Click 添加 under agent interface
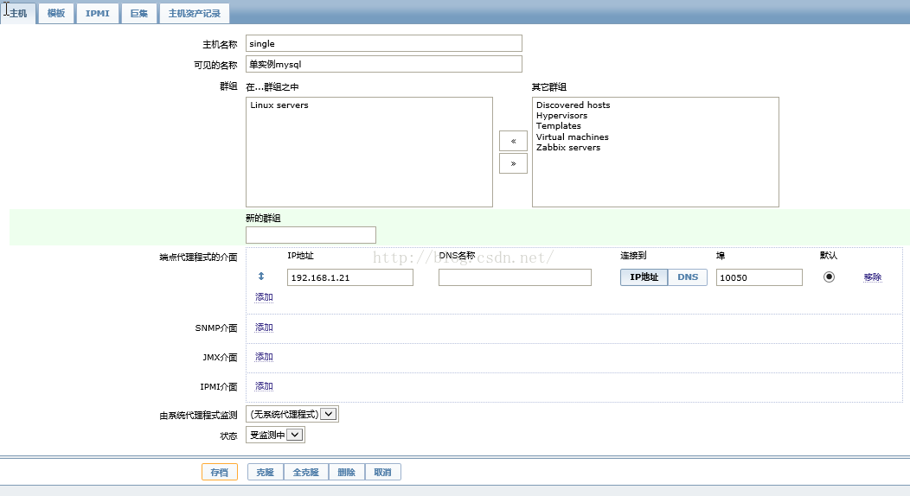The image size is (910, 496). point(264,296)
